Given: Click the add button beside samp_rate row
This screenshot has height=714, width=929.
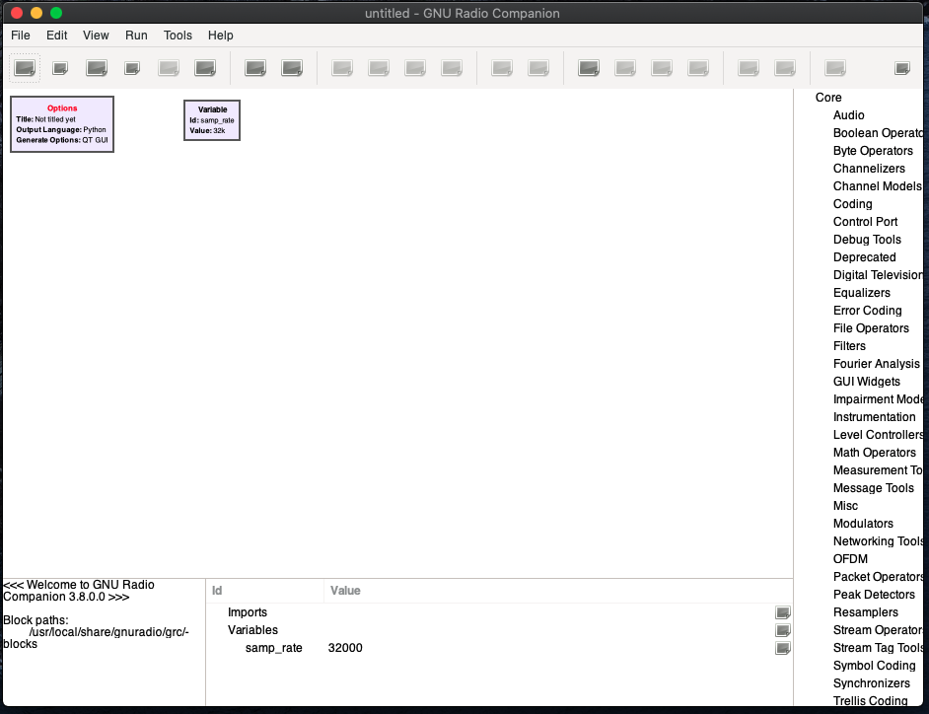Looking at the screenshot, I should point(783,648).
